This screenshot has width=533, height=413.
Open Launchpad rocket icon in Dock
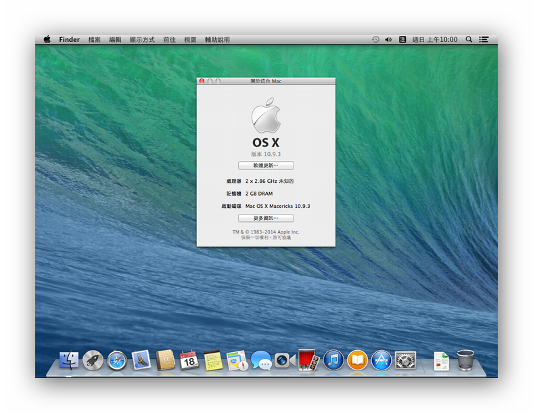pos(93,360)
